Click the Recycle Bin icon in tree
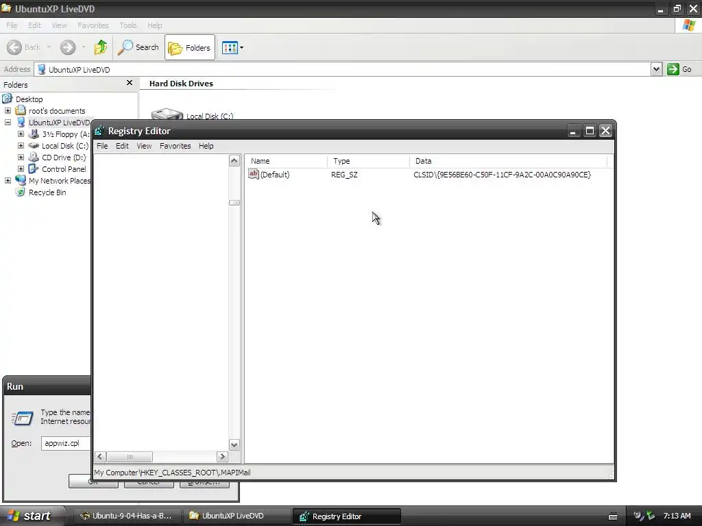702x526 pixels. (21, 192)
